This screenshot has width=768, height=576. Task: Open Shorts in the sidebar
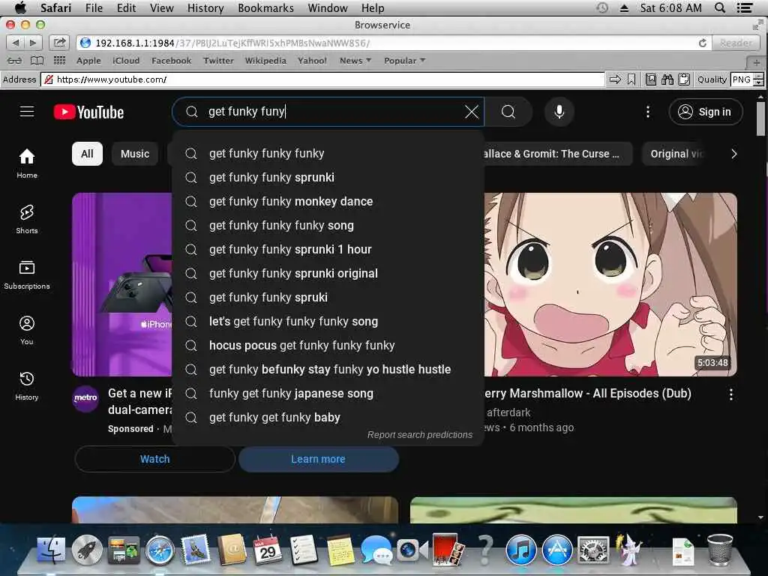(x=27, y=219)
